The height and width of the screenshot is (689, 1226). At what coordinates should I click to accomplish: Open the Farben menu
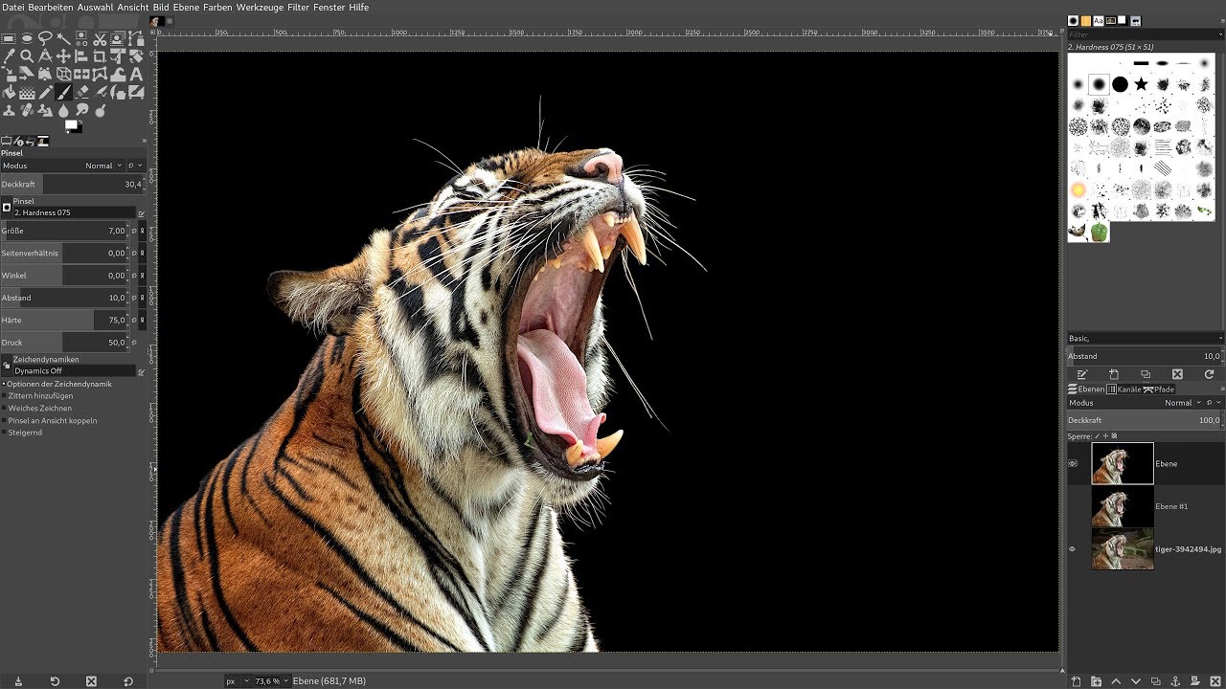(x=217, y=7)
